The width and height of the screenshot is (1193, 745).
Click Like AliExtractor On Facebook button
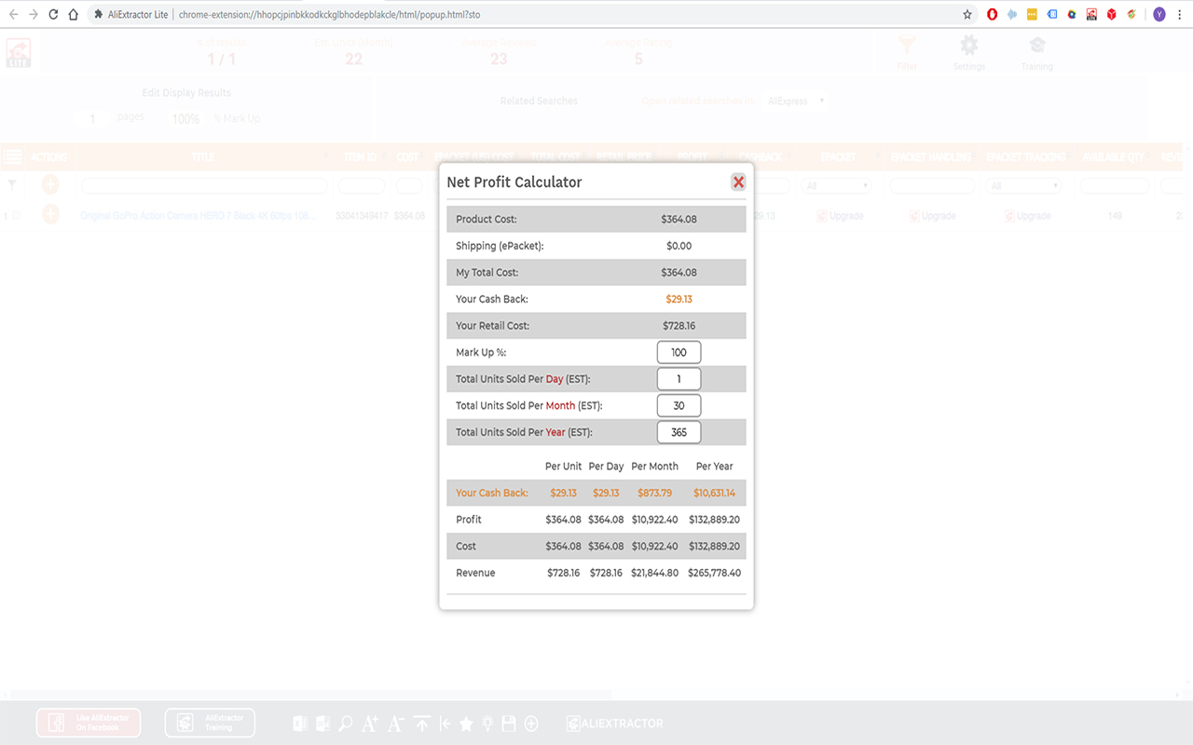coord(89,723)
